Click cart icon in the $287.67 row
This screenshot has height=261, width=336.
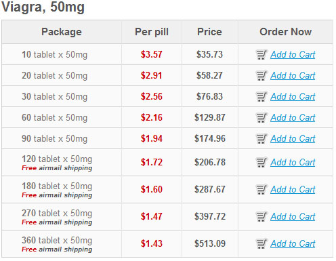(261, 189)
